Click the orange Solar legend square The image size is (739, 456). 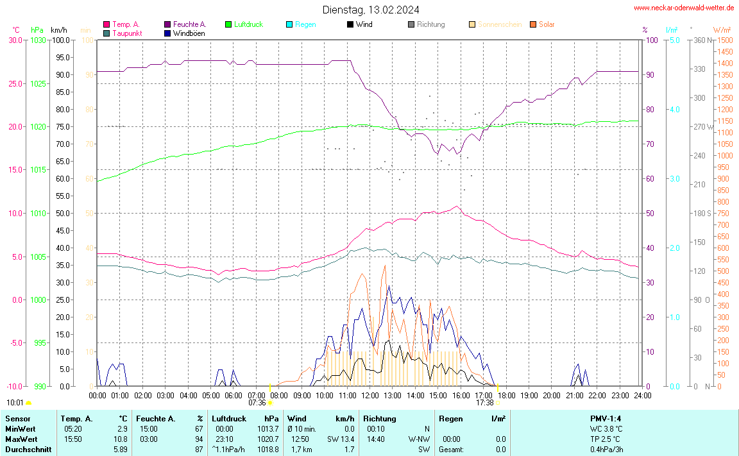pos(533,24)
